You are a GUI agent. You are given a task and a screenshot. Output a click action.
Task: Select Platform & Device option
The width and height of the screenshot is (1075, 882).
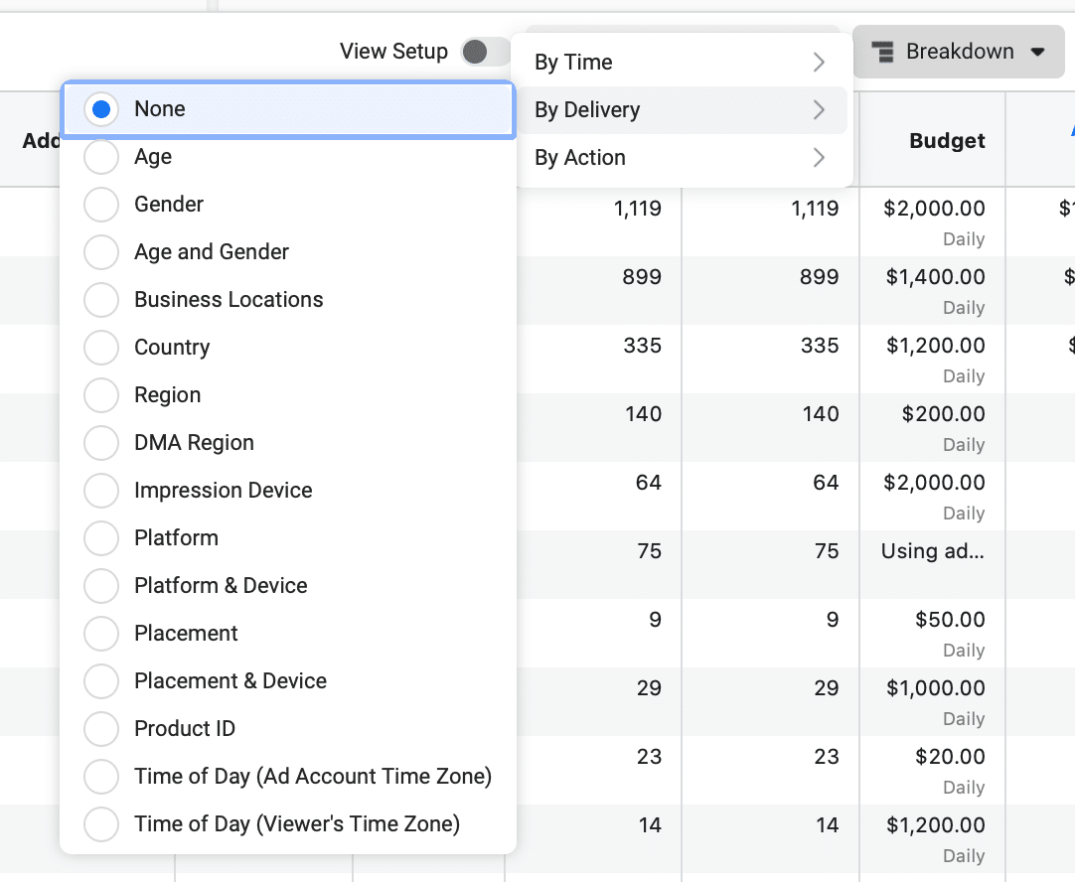pos(101,586)
